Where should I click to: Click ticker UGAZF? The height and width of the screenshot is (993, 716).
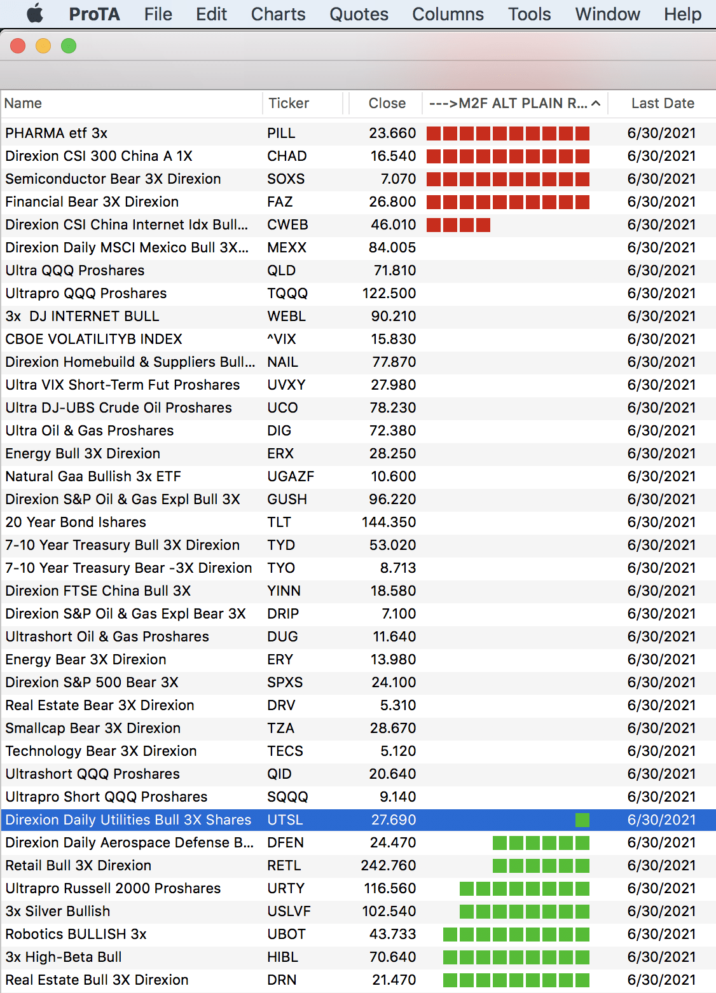point(291,476)
